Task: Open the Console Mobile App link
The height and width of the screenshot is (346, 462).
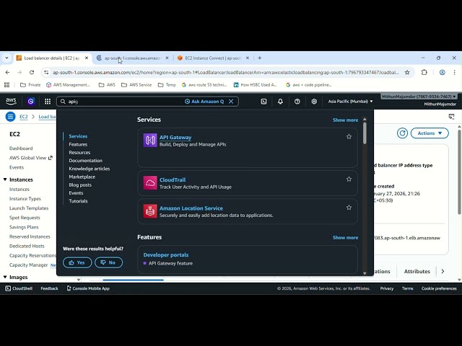Action: 88,288
